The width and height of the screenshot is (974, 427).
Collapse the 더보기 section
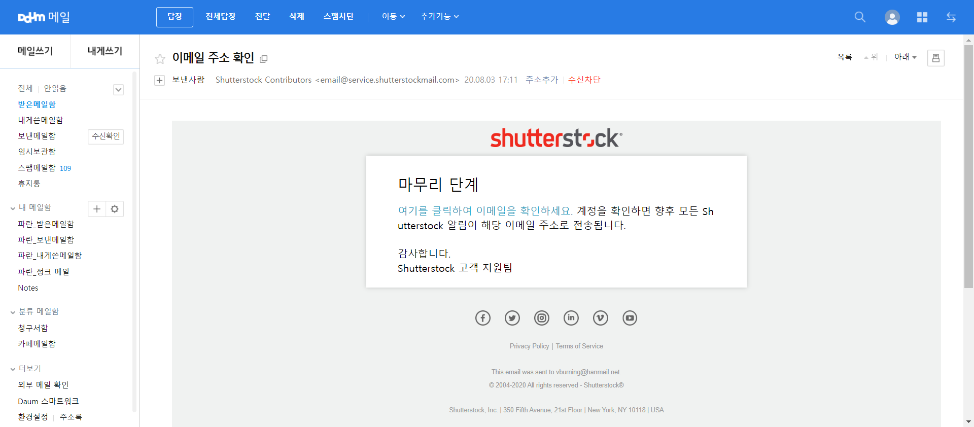(x=13, y=369)
